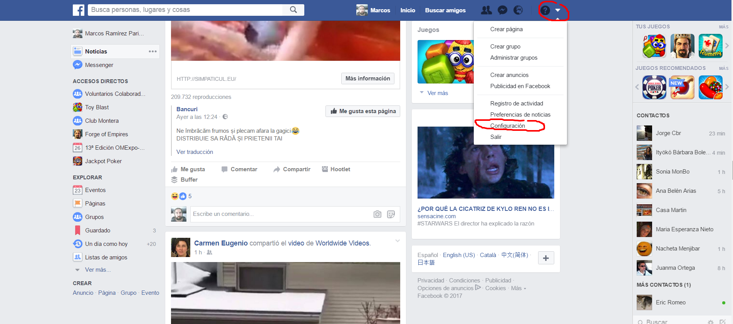Viewport: 733px width, 324px height.
Task: Click Inicio in top bar
Action: point(408,10)
